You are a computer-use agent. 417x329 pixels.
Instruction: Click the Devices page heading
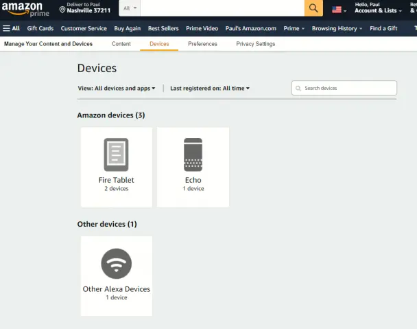tap(97, 68)
